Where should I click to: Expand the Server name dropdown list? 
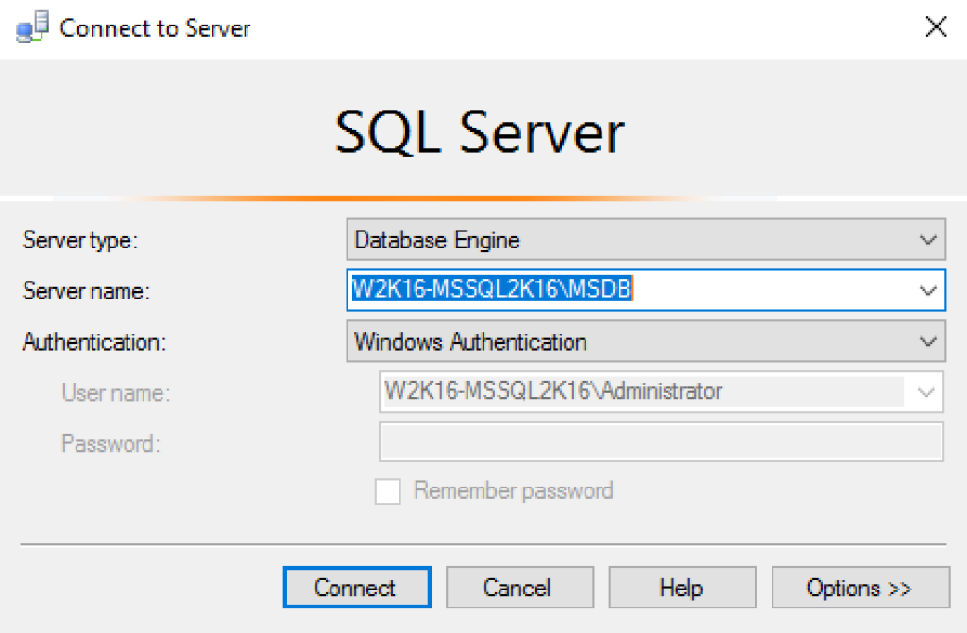coord(927,290)
